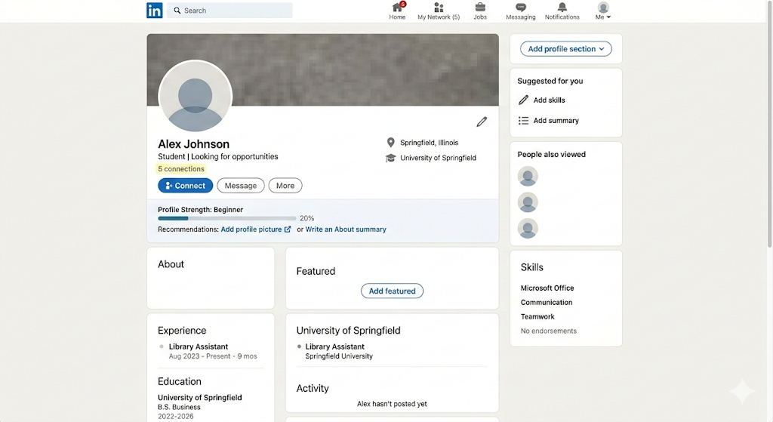Select the first People also viewed avatar
Image resolution: width=773 pixels, height=422 pixels.
[528, 177]
